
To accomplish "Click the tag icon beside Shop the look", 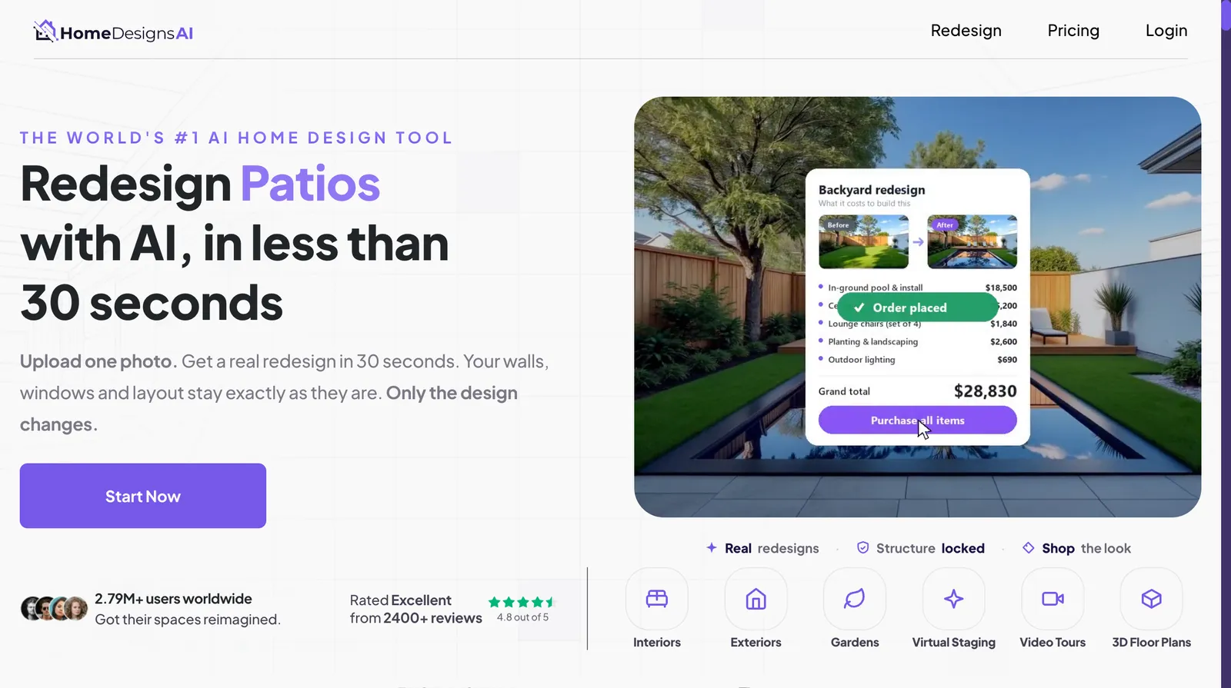I will 1029,548.
